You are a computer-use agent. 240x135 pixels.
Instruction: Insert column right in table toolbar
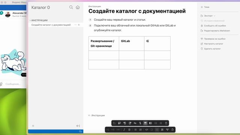[x=130, y=123]
